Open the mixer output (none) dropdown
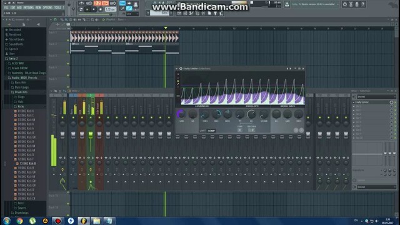The height and width of the screenshot is (225, 400). (x=376, y=187)
